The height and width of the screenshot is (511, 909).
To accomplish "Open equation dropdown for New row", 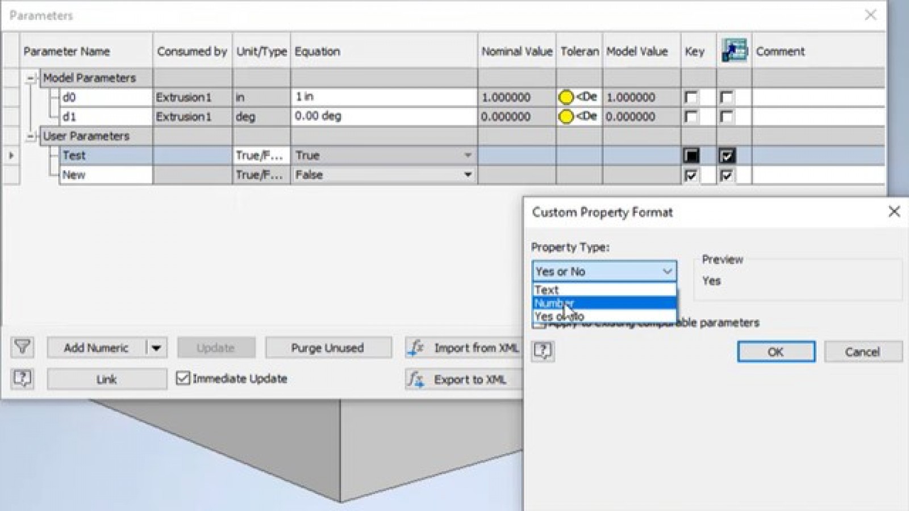I will 468,174.
